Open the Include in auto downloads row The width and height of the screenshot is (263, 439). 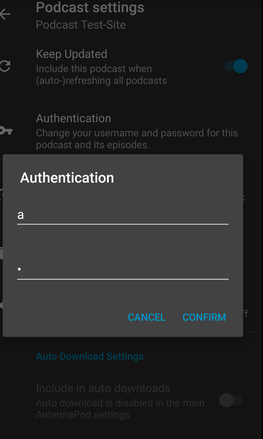coord(131,401)
